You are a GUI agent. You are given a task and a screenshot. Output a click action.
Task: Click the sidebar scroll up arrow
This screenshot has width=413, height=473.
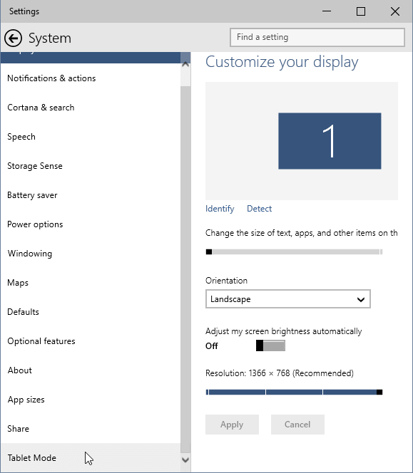[x=185, y=64]
